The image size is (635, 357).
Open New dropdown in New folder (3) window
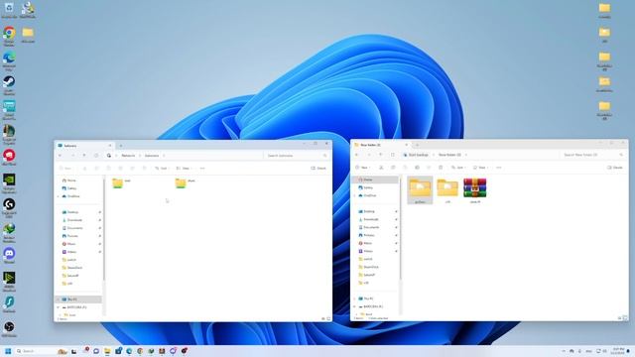point(363,168)
